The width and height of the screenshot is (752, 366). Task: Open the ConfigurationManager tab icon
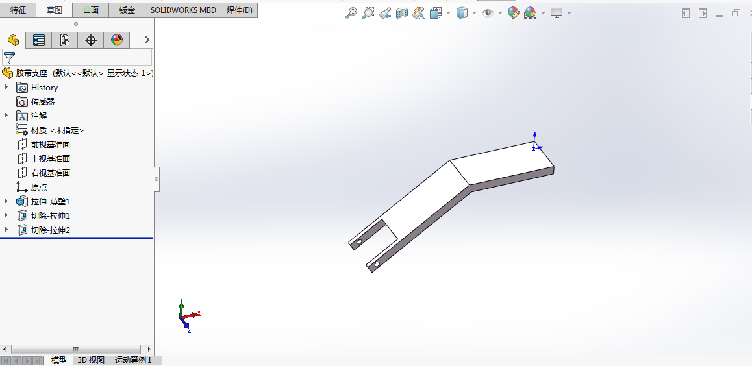click(x=65, y=40)
